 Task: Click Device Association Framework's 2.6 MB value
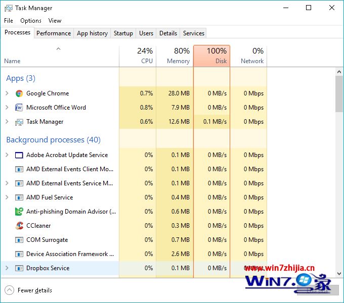coord(181,254)
